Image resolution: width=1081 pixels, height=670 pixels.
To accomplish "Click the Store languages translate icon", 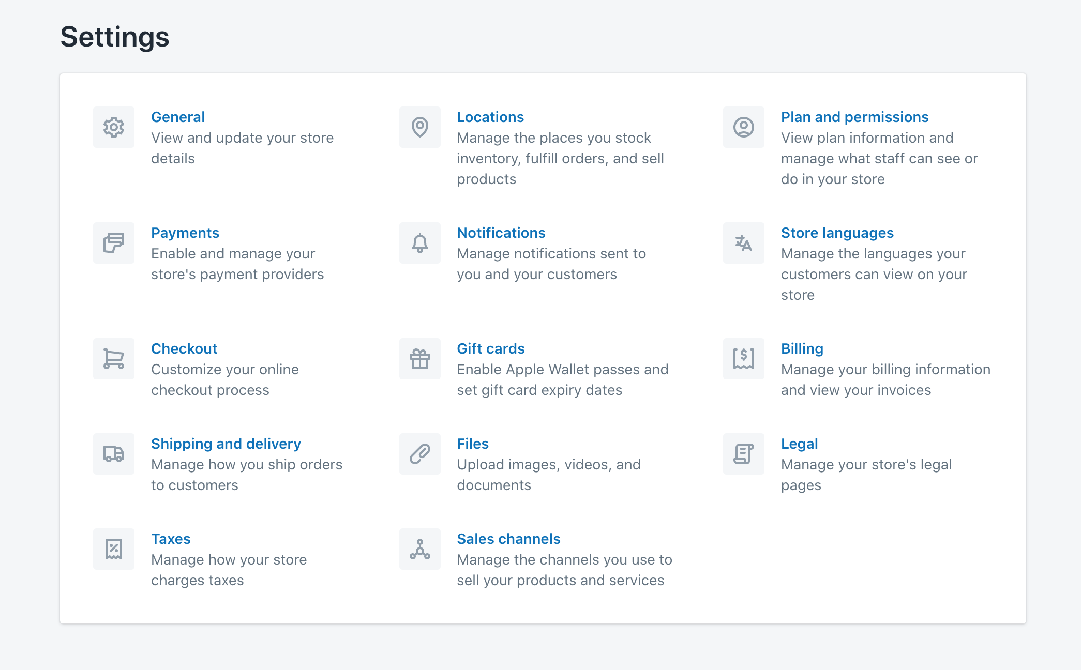I will [x=743, y=243].
